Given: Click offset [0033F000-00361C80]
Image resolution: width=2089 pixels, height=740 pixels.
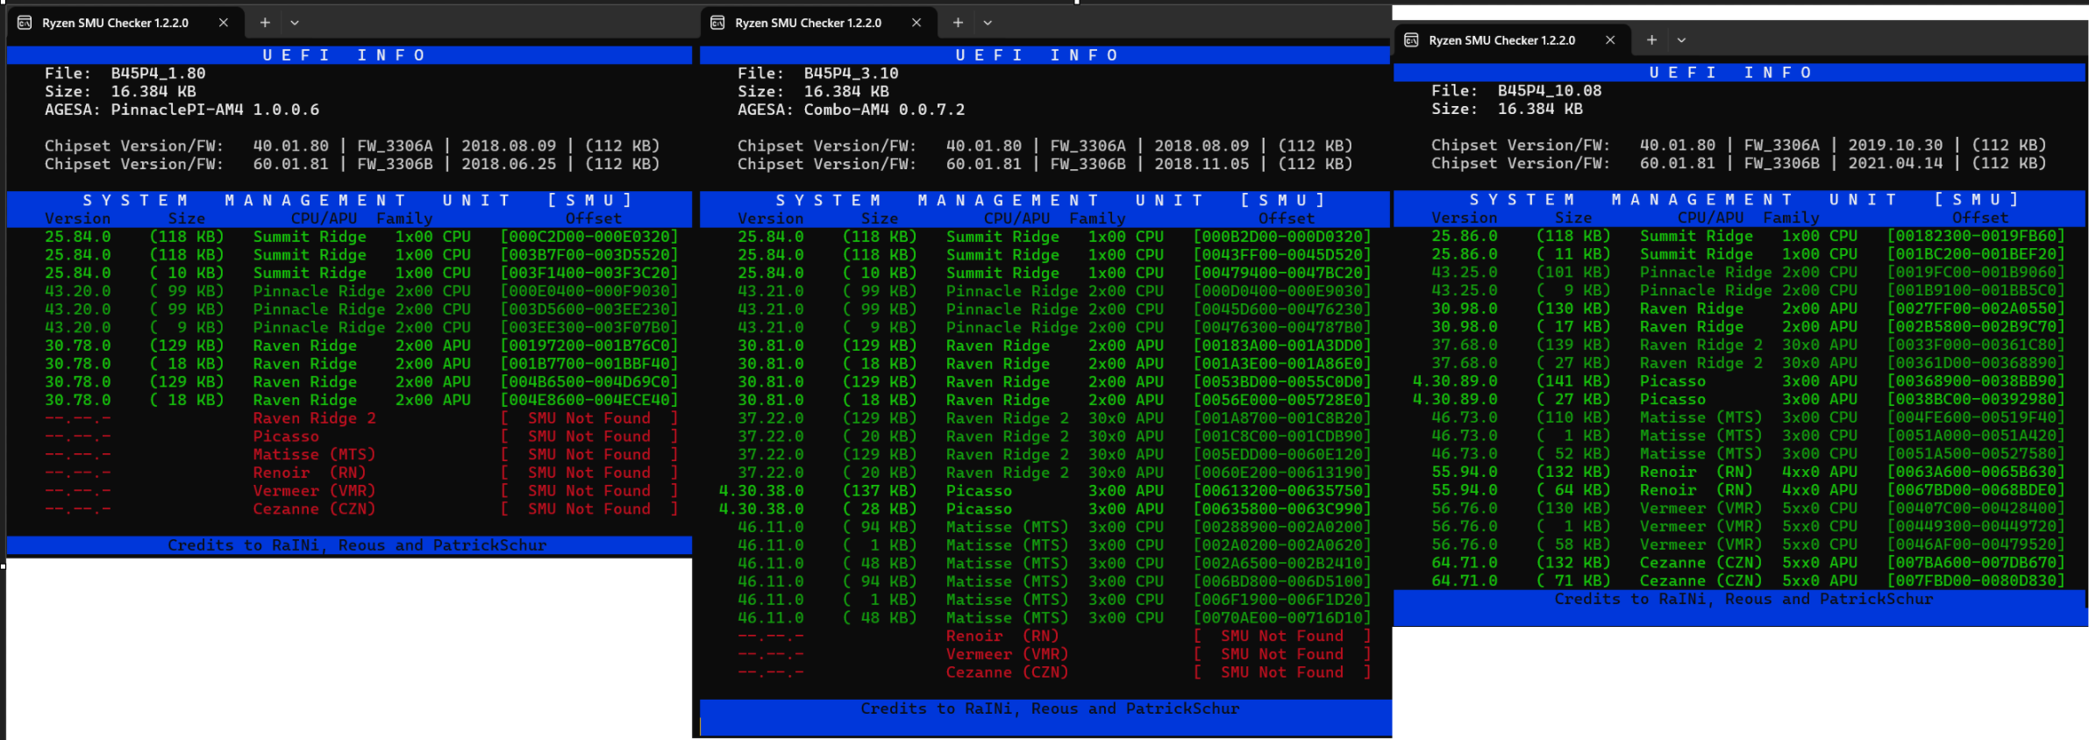Looking at the screenshot, I should 1976,345.
